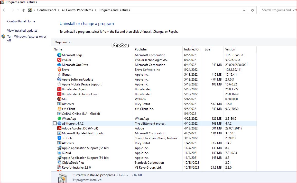Click the Search Programs and Features box
The width and height of the screenshot is (297, 183).
click(278, 10)
